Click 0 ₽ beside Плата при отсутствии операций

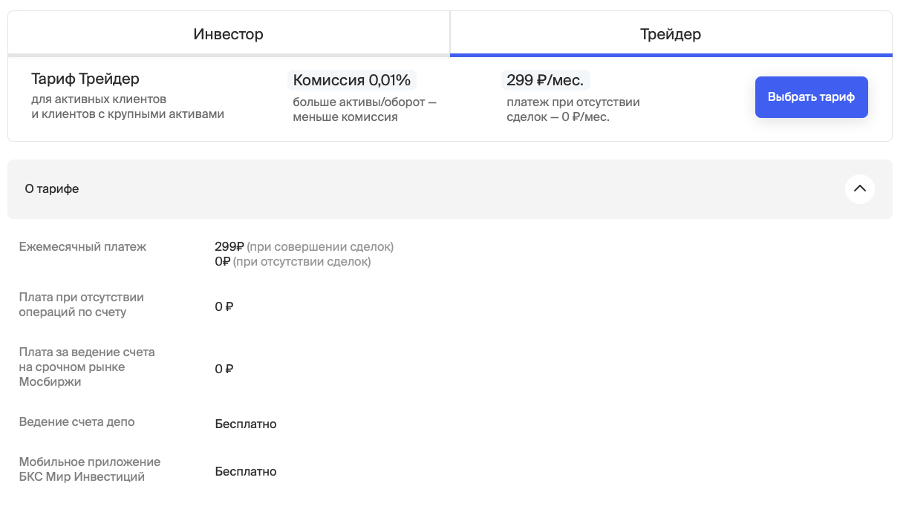click(x=224, y=307)
